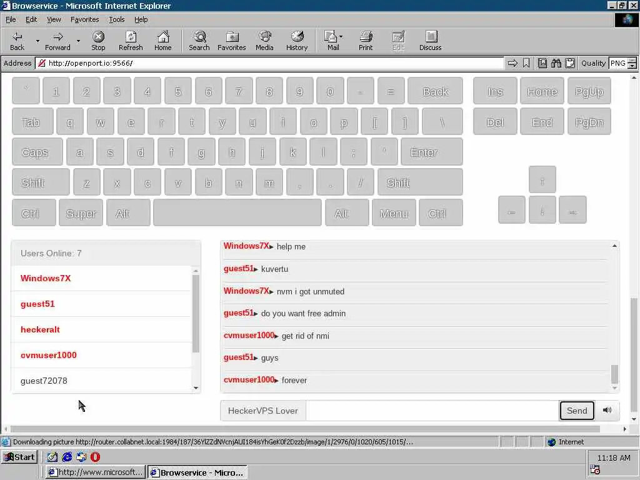Select user heckeralt in users list
The width and height of the screenshot is (640, 480).
pyautogui.click(x=102, y=329)
